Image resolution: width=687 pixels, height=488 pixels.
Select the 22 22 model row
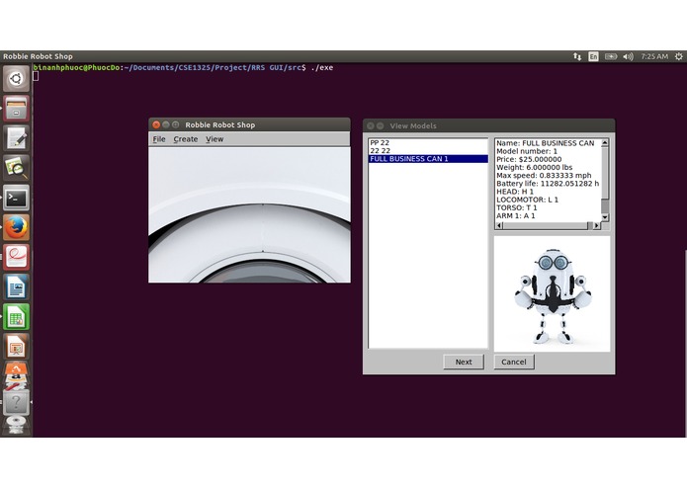tap(428, 150)
